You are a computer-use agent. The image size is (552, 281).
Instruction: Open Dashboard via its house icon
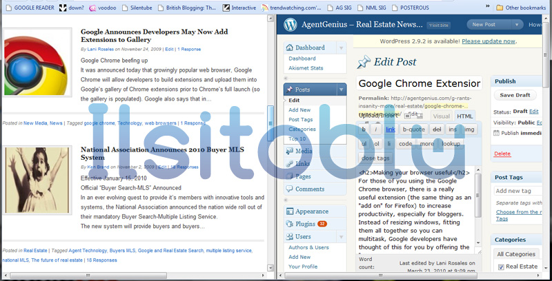(289, 48)
